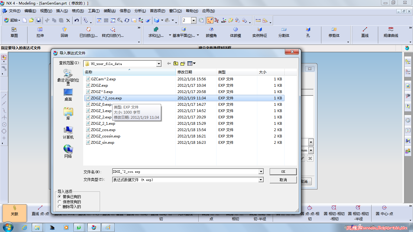Select the 回转 (Revolve) tool
This screenshot has height=232, width=413.
tap(64, 33)
